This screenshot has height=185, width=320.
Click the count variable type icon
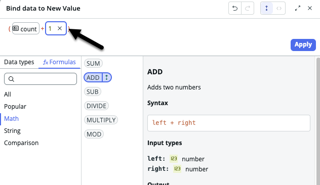pos(16,28)
